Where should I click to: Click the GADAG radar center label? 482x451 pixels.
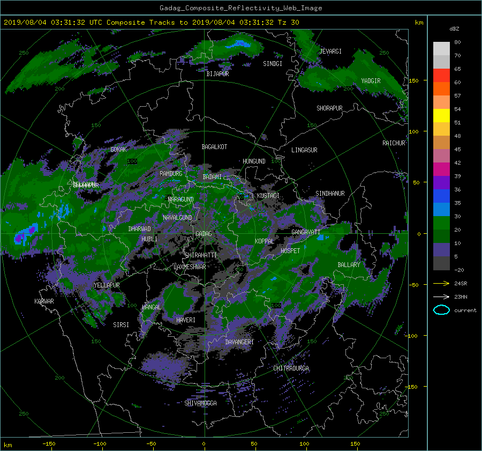pos(204,234)
